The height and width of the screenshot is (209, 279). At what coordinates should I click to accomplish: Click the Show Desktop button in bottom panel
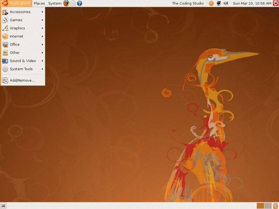(3, 206)
